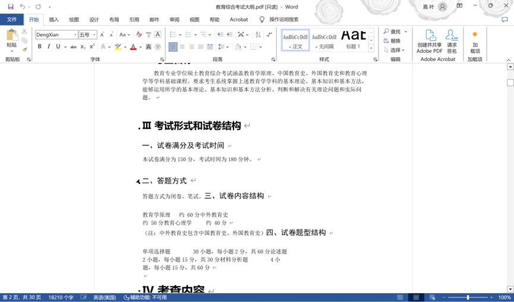Screen dimensions: 514x302
Task: Click the Format Painter brush icon
Action: tap(24, 50)
